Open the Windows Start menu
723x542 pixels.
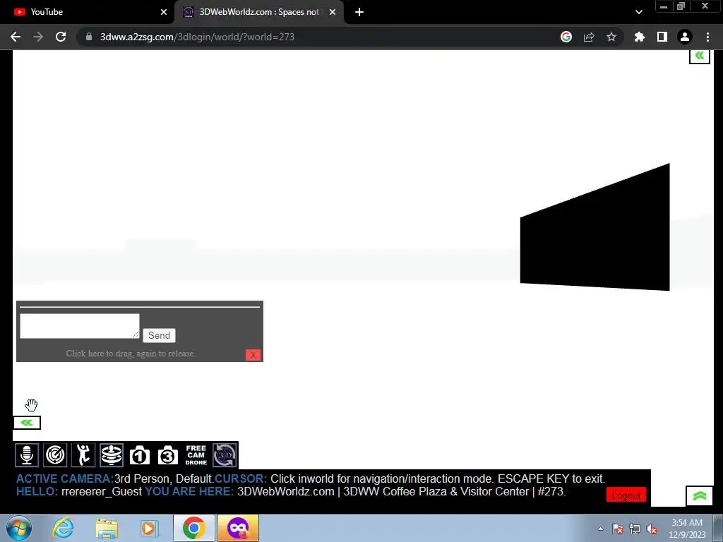coord(18,528)
